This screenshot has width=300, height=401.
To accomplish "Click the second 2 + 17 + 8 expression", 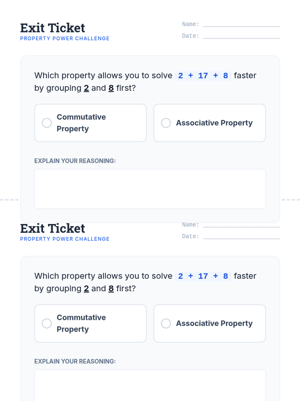I will (203, 276).
